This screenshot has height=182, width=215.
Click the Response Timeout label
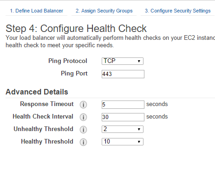(x=47, y=104)
